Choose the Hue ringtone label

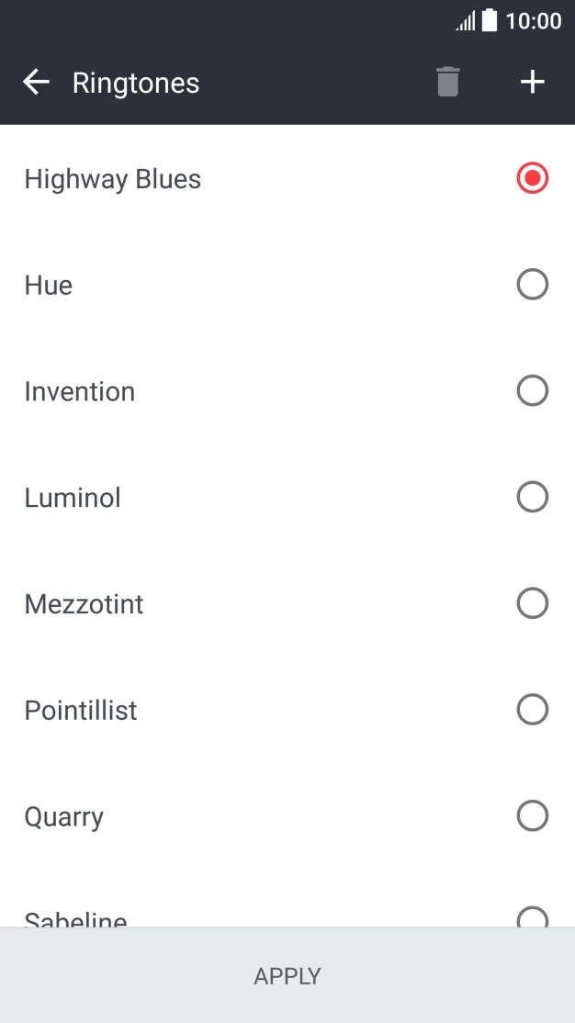[49, 286]
